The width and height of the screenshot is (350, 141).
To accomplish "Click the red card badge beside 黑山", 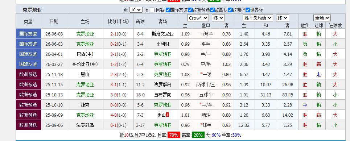I will (x=168, y=115).
